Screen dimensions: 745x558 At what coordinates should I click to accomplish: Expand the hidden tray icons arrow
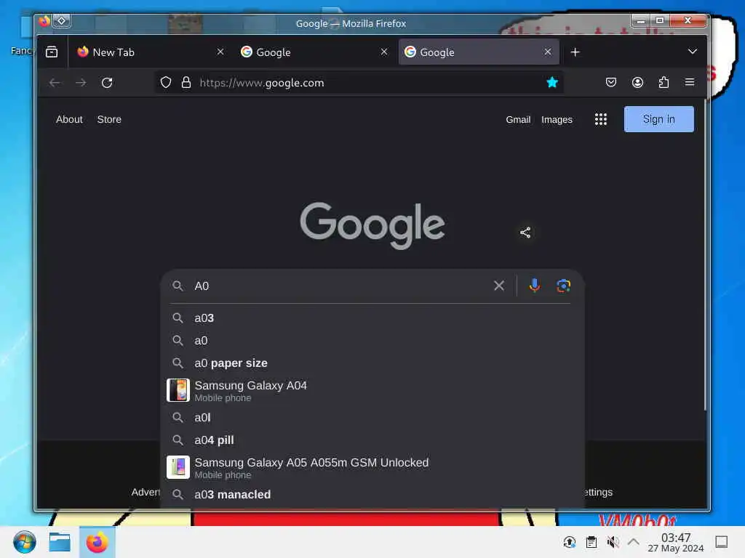click(634, 541)
